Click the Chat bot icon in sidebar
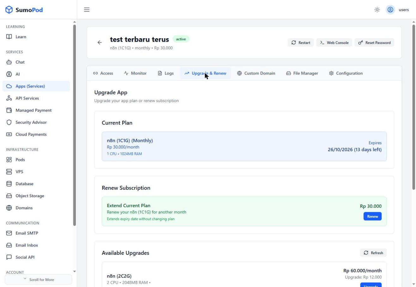 coord(9,62)
